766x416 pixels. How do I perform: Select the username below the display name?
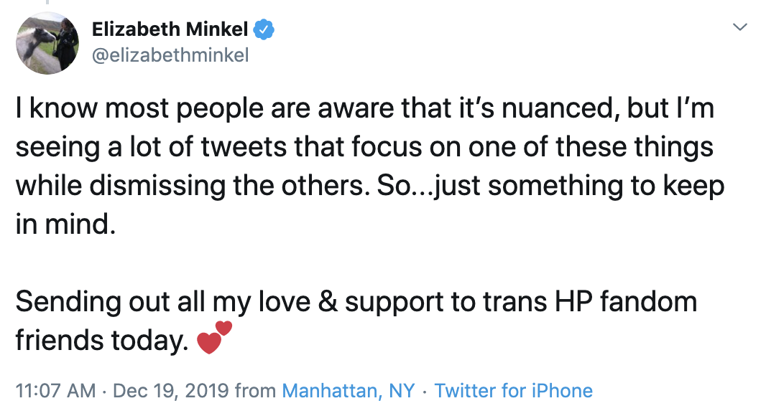(170, 55)
